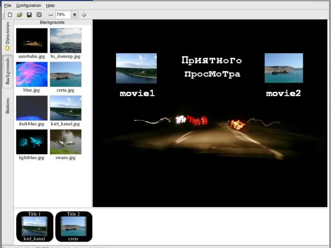331x248 pixels.
Task: Click the Backgrounds panel header
Action: coord(53,22)
